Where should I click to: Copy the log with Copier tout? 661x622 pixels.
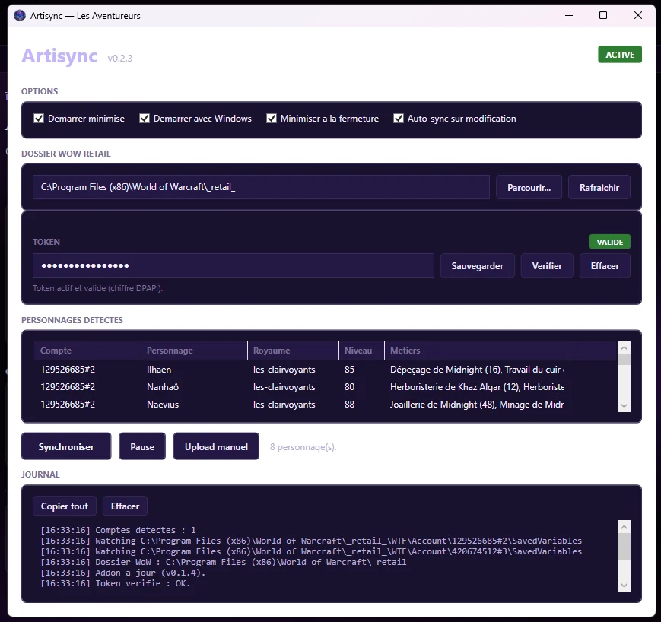point(65,506)
